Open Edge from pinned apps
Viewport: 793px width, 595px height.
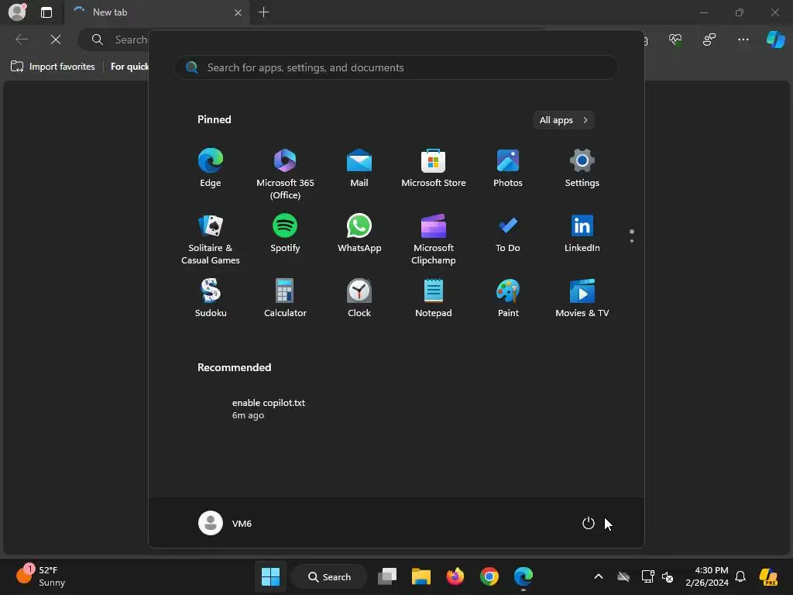[x=211, y=168]
